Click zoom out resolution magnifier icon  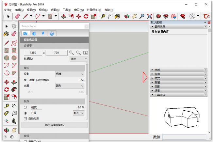point(78,53)
